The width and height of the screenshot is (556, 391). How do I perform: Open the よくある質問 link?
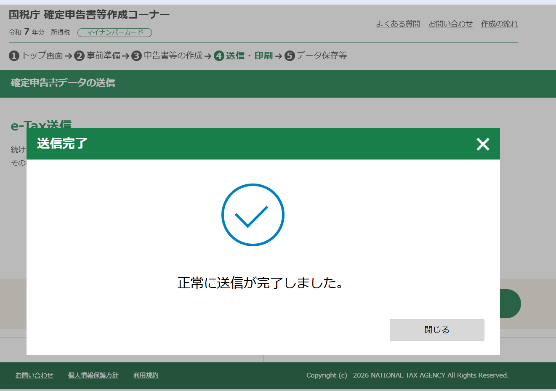coord(398,24)
